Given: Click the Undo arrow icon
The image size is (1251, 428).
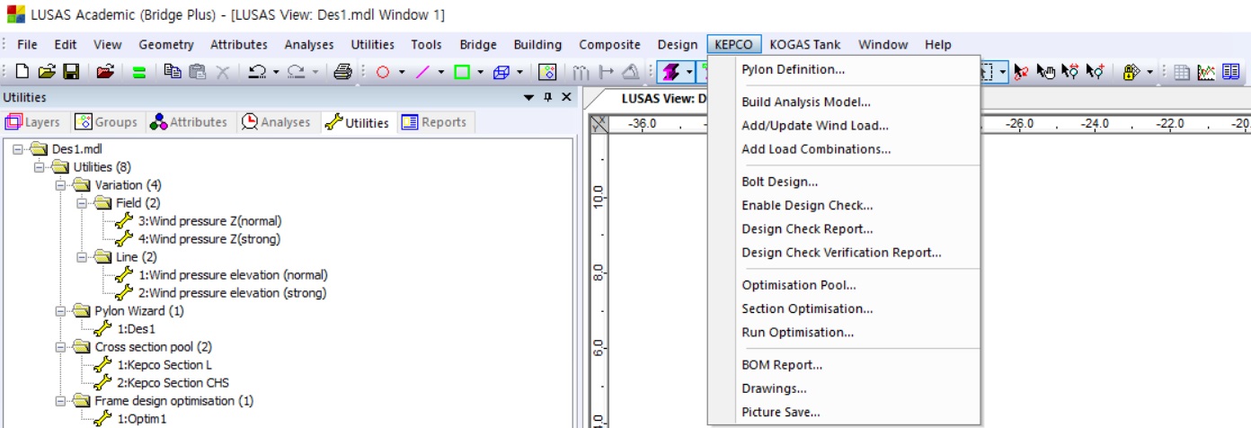Looking at the screenshot, I should tap(257, 72).
